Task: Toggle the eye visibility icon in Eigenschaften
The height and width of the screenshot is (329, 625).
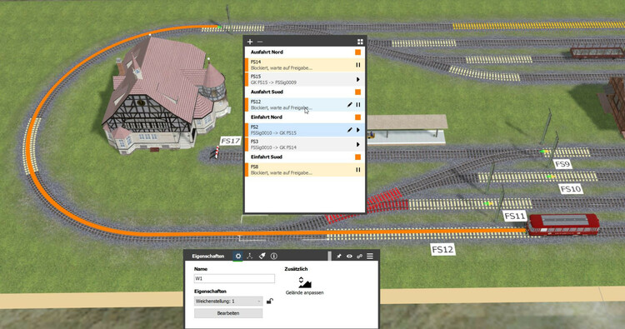Action: [x=349, y=256]
